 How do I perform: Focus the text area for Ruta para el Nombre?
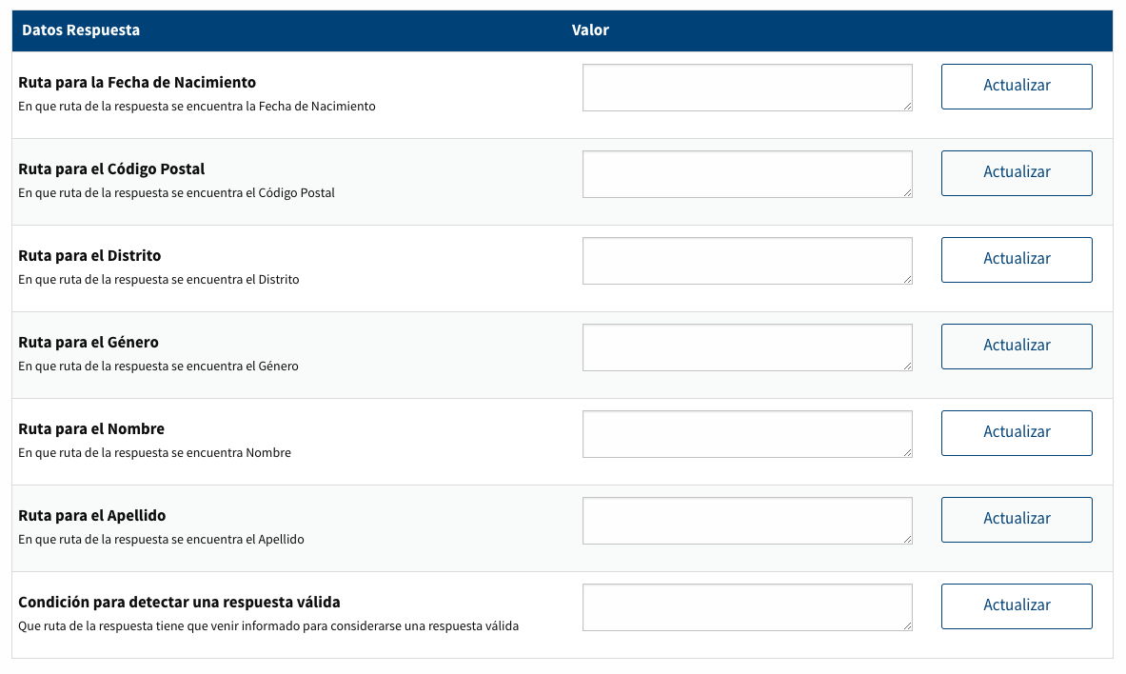click(x=747, y=434)
